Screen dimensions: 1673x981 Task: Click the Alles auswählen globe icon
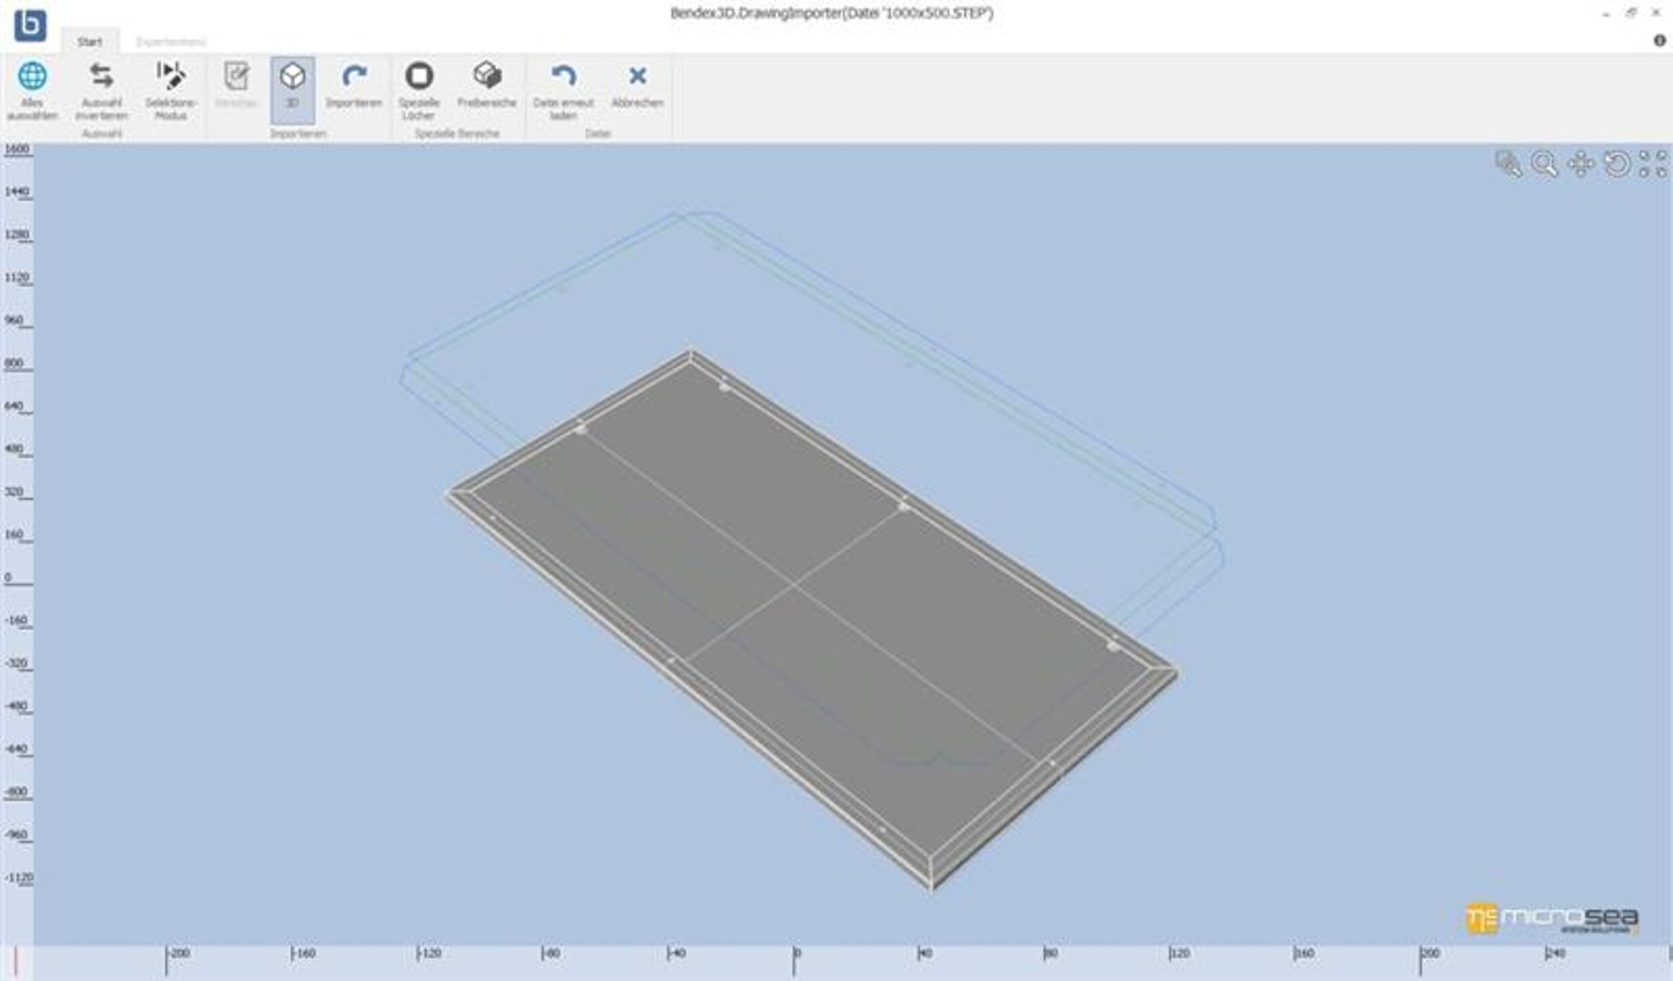tap(32, 76)
